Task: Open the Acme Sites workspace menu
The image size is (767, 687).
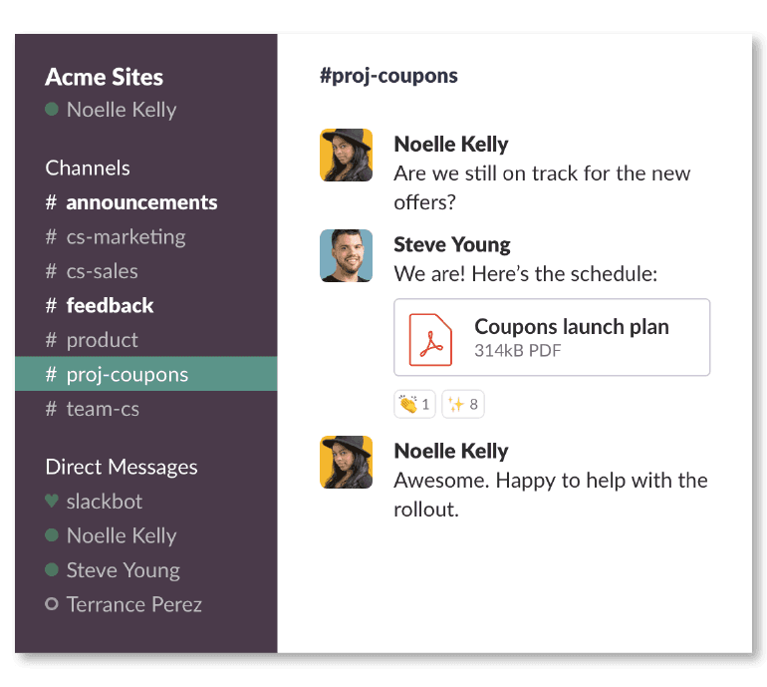Action: (105, 78)
